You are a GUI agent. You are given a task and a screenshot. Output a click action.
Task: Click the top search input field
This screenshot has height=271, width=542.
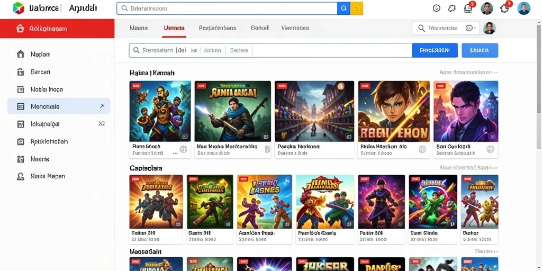point(227,8)
